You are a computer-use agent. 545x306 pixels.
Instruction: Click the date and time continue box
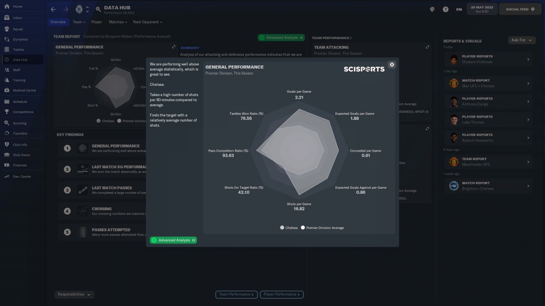point(481,9)
